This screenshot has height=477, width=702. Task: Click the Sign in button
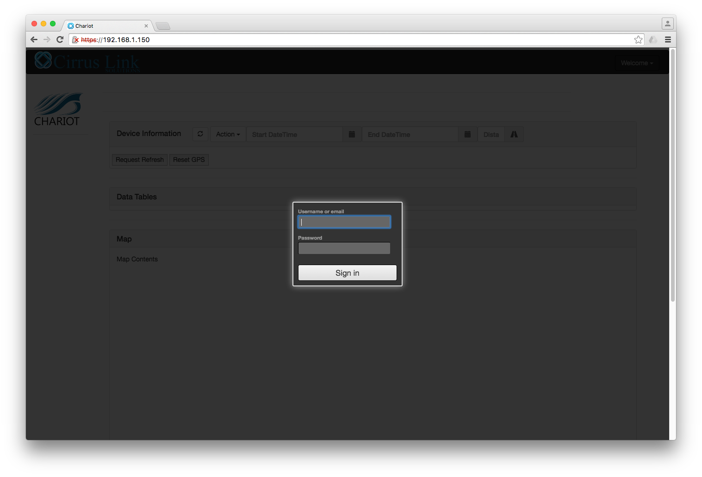(x=348, y=273)
